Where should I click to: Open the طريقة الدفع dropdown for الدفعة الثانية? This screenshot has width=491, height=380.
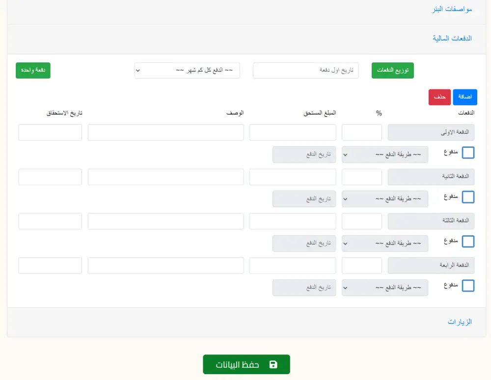click(385, 199)
